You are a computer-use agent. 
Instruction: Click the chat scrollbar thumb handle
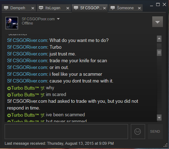coord(159,53)
